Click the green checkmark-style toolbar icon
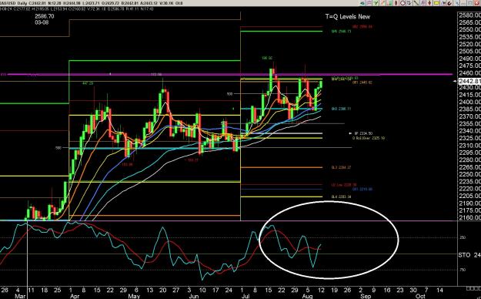 coord(376,3)
